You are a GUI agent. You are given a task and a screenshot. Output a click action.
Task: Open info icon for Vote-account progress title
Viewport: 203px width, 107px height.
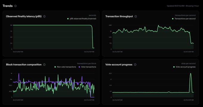pos(135,64)
